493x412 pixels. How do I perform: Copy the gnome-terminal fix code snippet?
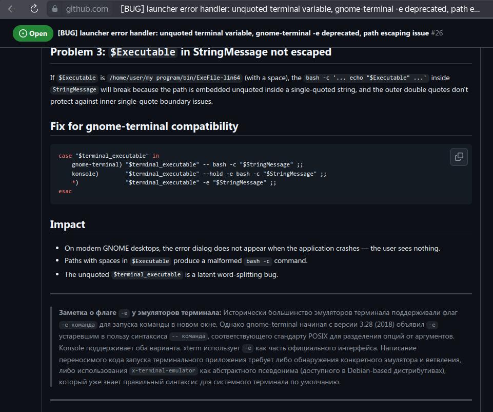[x=459, y=157]
